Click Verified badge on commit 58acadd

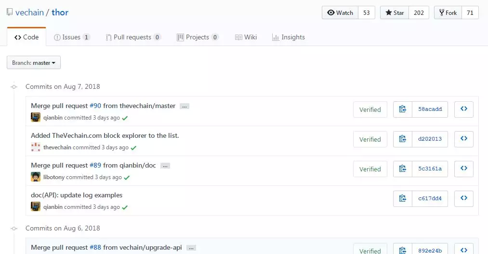(x=370, y=109)
